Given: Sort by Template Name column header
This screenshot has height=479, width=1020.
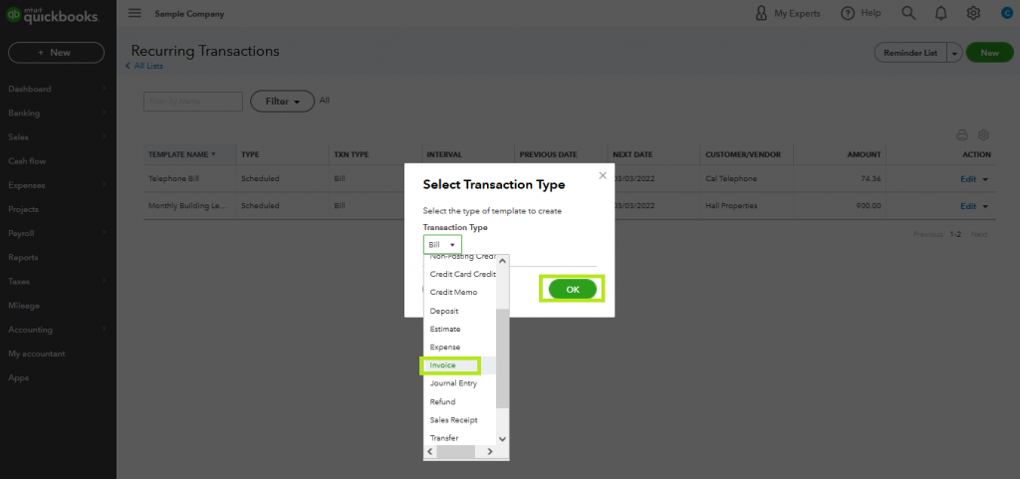Looking at the screenshot, I should (x=181, y=154).
